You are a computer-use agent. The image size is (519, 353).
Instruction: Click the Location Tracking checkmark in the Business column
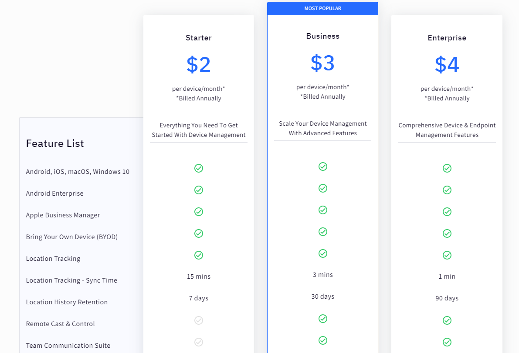coord(323,253)
